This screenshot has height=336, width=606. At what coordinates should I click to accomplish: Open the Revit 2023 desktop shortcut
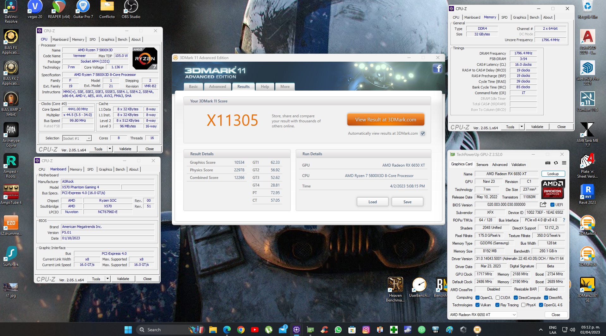(587, 194)
